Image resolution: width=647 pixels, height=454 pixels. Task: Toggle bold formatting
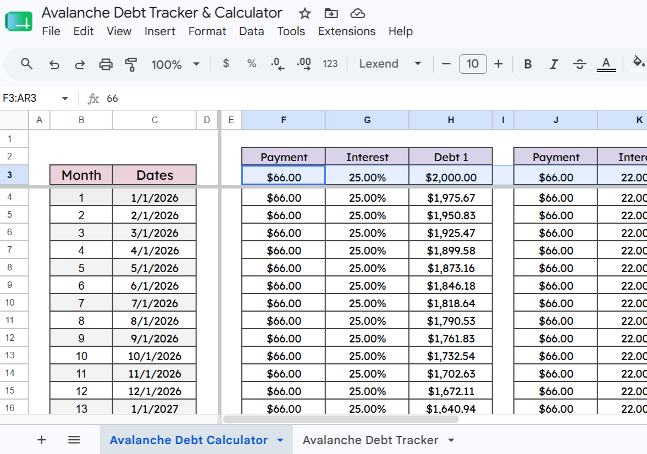pyautogui.click(x=528, y=64)
